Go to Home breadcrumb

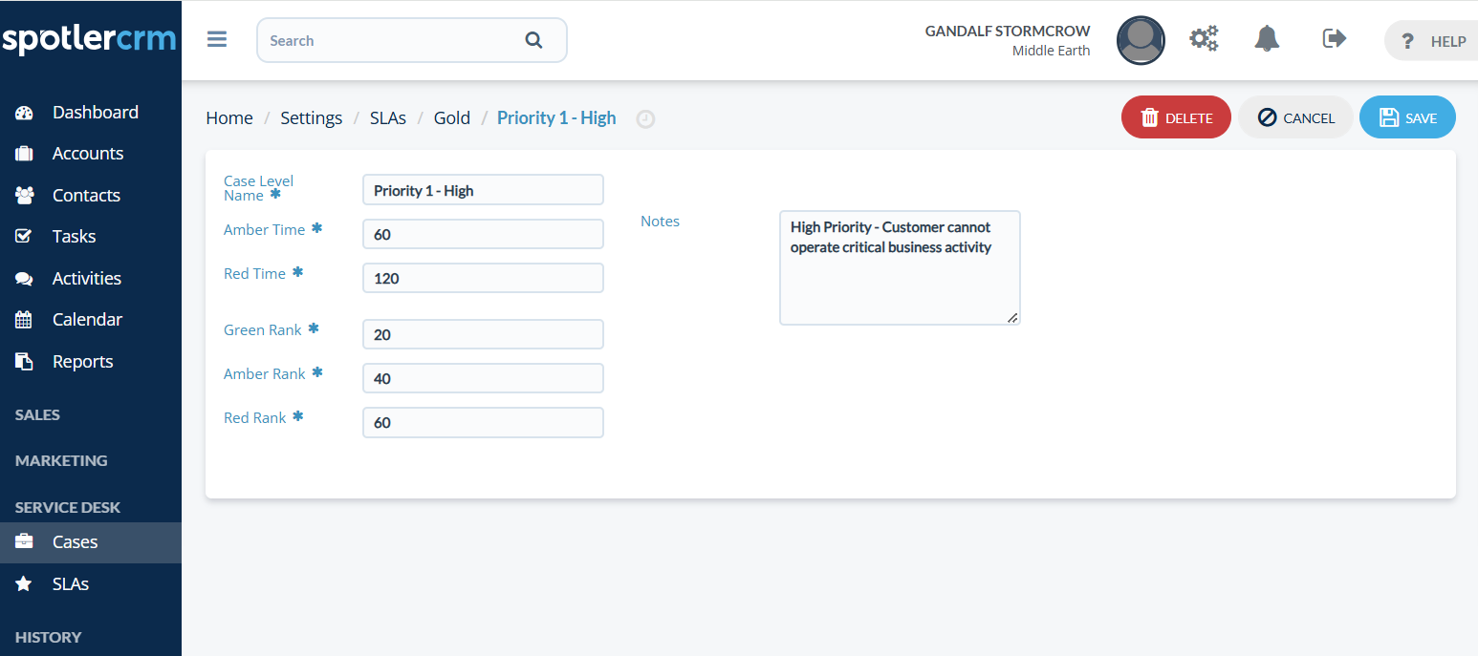pyautogui.click(x=229, y=118)
